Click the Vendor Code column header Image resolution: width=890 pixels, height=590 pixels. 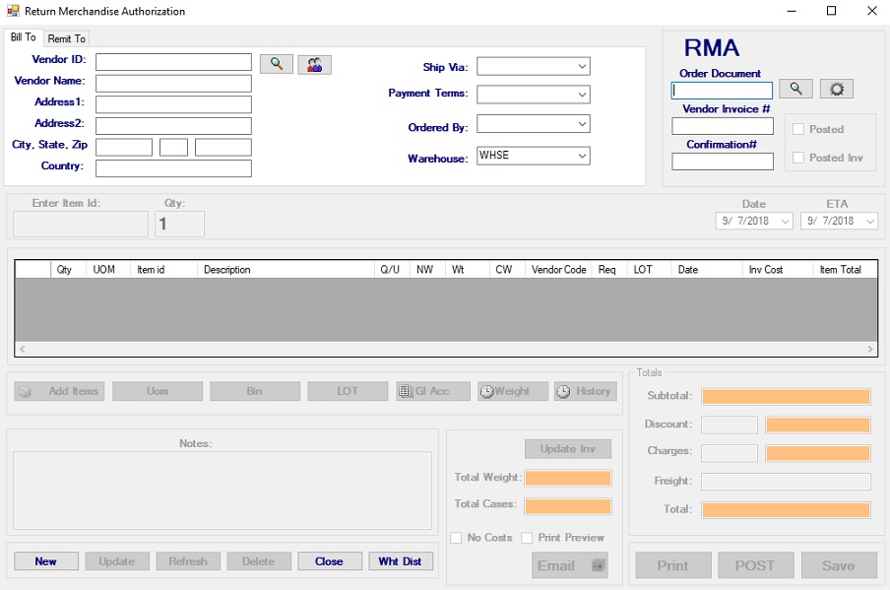558,270
